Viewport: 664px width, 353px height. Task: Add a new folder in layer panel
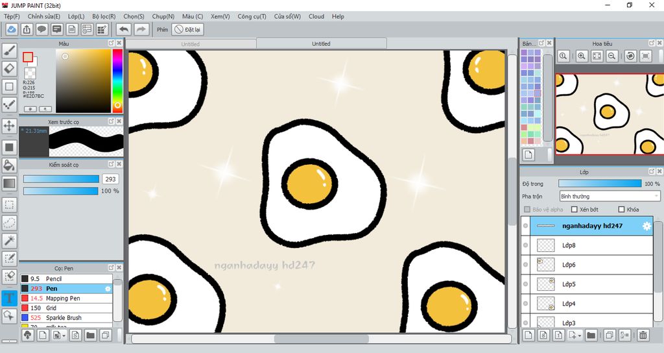coord(591,335)
